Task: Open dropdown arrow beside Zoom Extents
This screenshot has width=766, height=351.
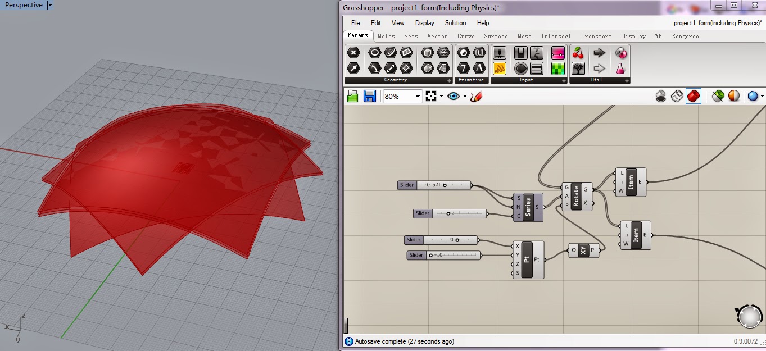Action: pos(441,97)
